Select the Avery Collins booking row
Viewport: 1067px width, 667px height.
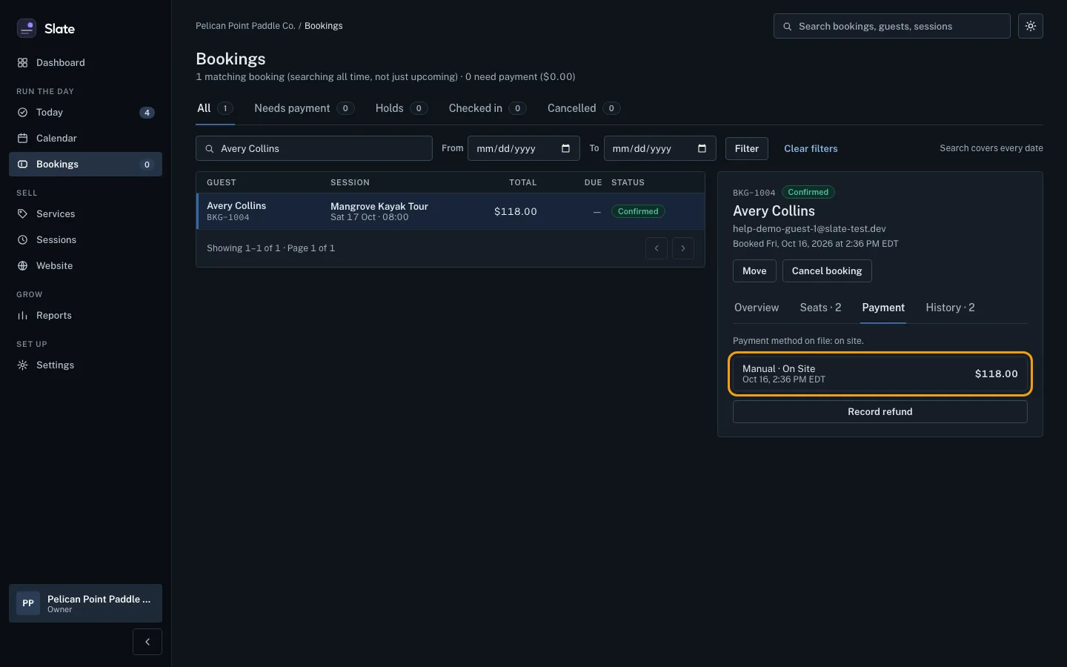tap(451, 211)
